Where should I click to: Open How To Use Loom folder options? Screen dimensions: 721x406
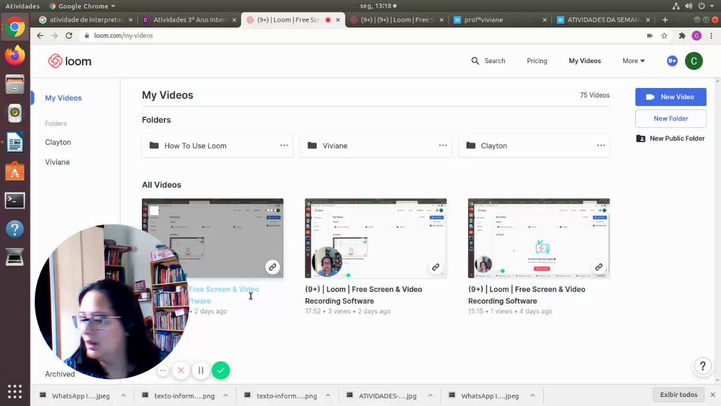click(284, 145)
